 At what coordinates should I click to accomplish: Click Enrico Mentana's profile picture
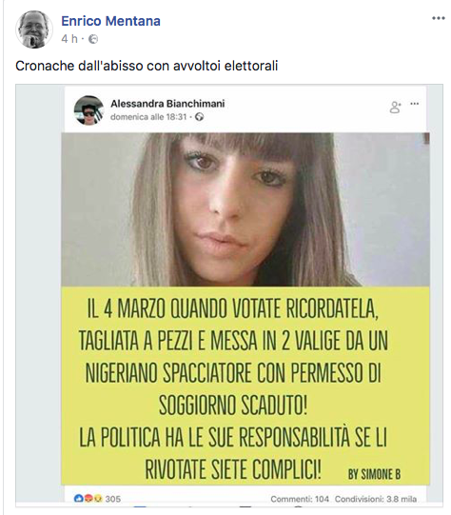coord(34,30)
